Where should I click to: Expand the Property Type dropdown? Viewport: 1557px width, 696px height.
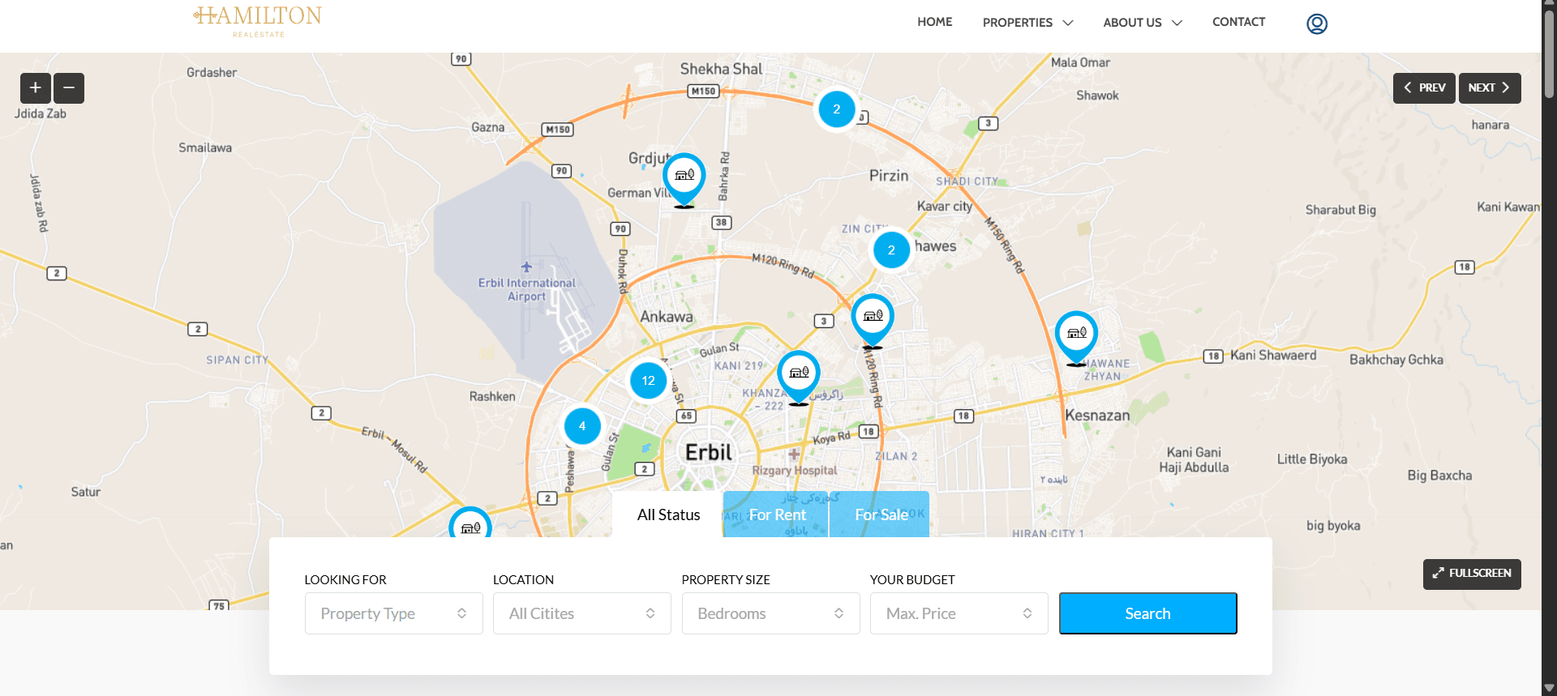pos(393,613)
